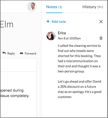Click the blue plus icon beside Add note
Viewport: 108px width, 118px height.
pos(48,22)
